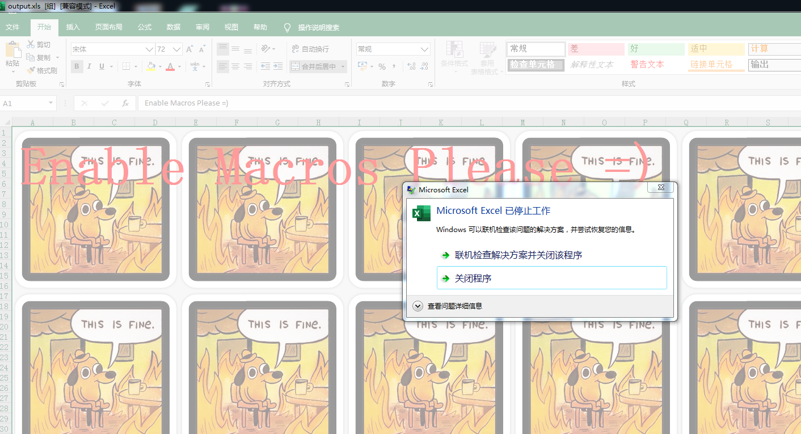This screenshot has height=434, width=801.
Task: Apply the 差 (Bad) red cell style
Action: click(596, 49)
